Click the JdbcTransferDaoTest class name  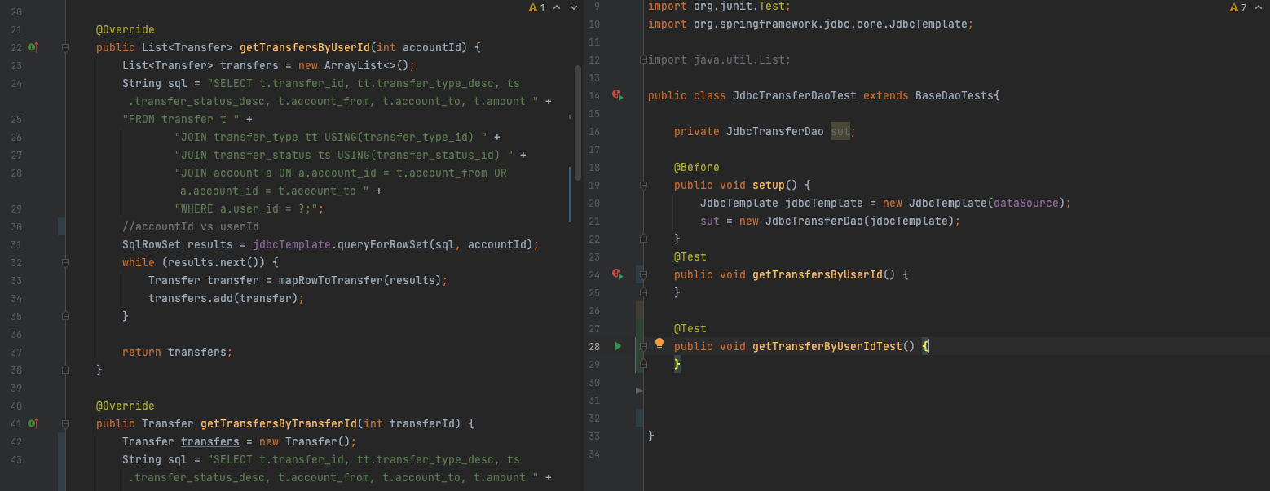(x=795, y=95)
